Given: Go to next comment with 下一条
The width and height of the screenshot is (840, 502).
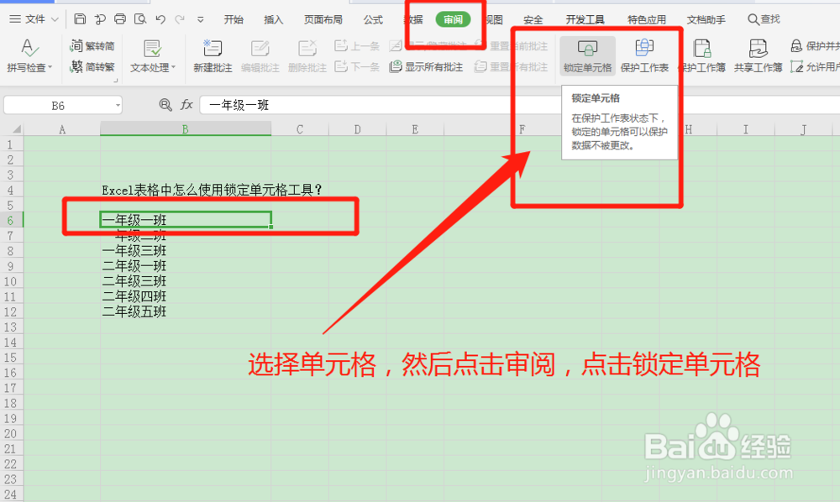Looking at the screenshot, I should [357, 67].
